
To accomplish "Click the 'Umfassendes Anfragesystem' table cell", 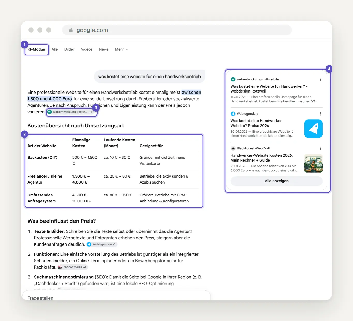I will pyautogui.click(x=41, y=198).
